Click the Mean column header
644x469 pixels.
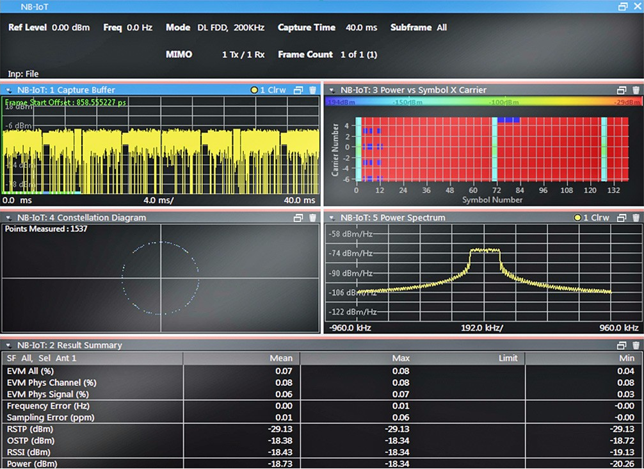coord(281,358)
